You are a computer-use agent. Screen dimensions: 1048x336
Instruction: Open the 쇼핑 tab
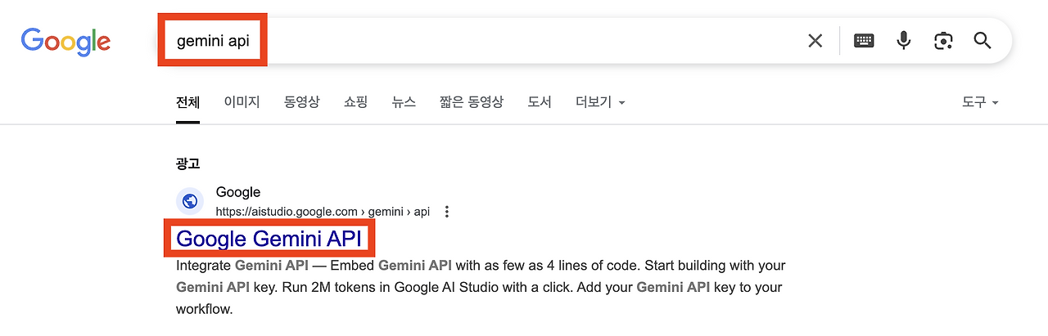355,102
